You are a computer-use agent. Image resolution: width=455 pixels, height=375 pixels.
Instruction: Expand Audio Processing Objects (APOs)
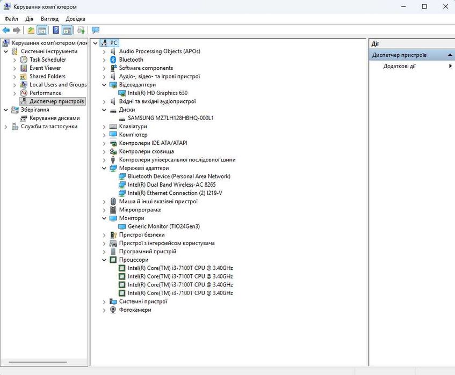(104, 52)
